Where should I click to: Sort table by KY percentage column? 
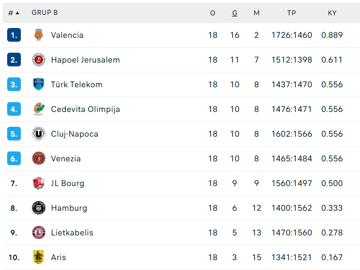coord(332,13)
